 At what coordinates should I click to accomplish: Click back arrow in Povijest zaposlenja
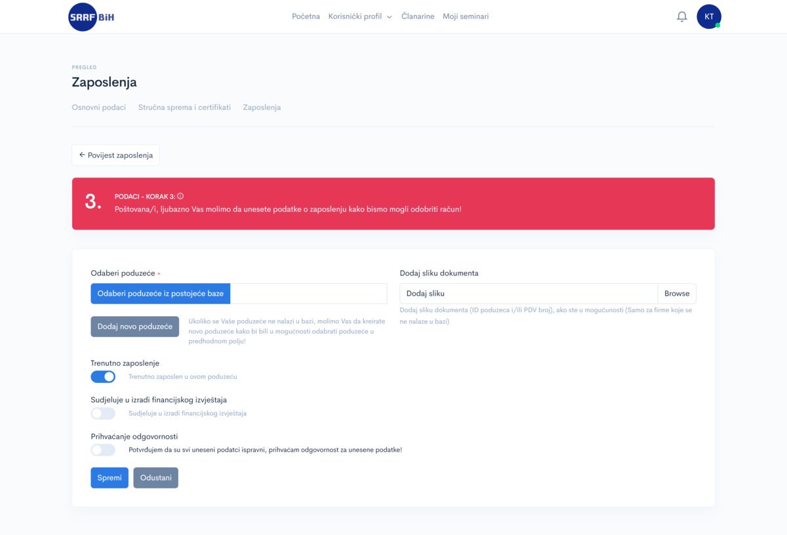point(82,155)
